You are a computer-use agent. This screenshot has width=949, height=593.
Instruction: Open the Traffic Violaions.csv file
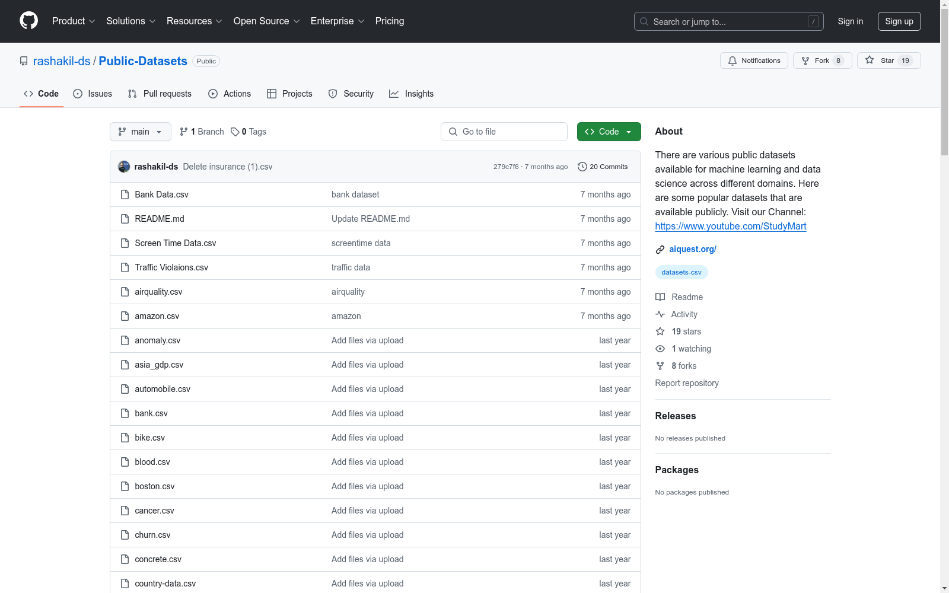tap(171, 267)
